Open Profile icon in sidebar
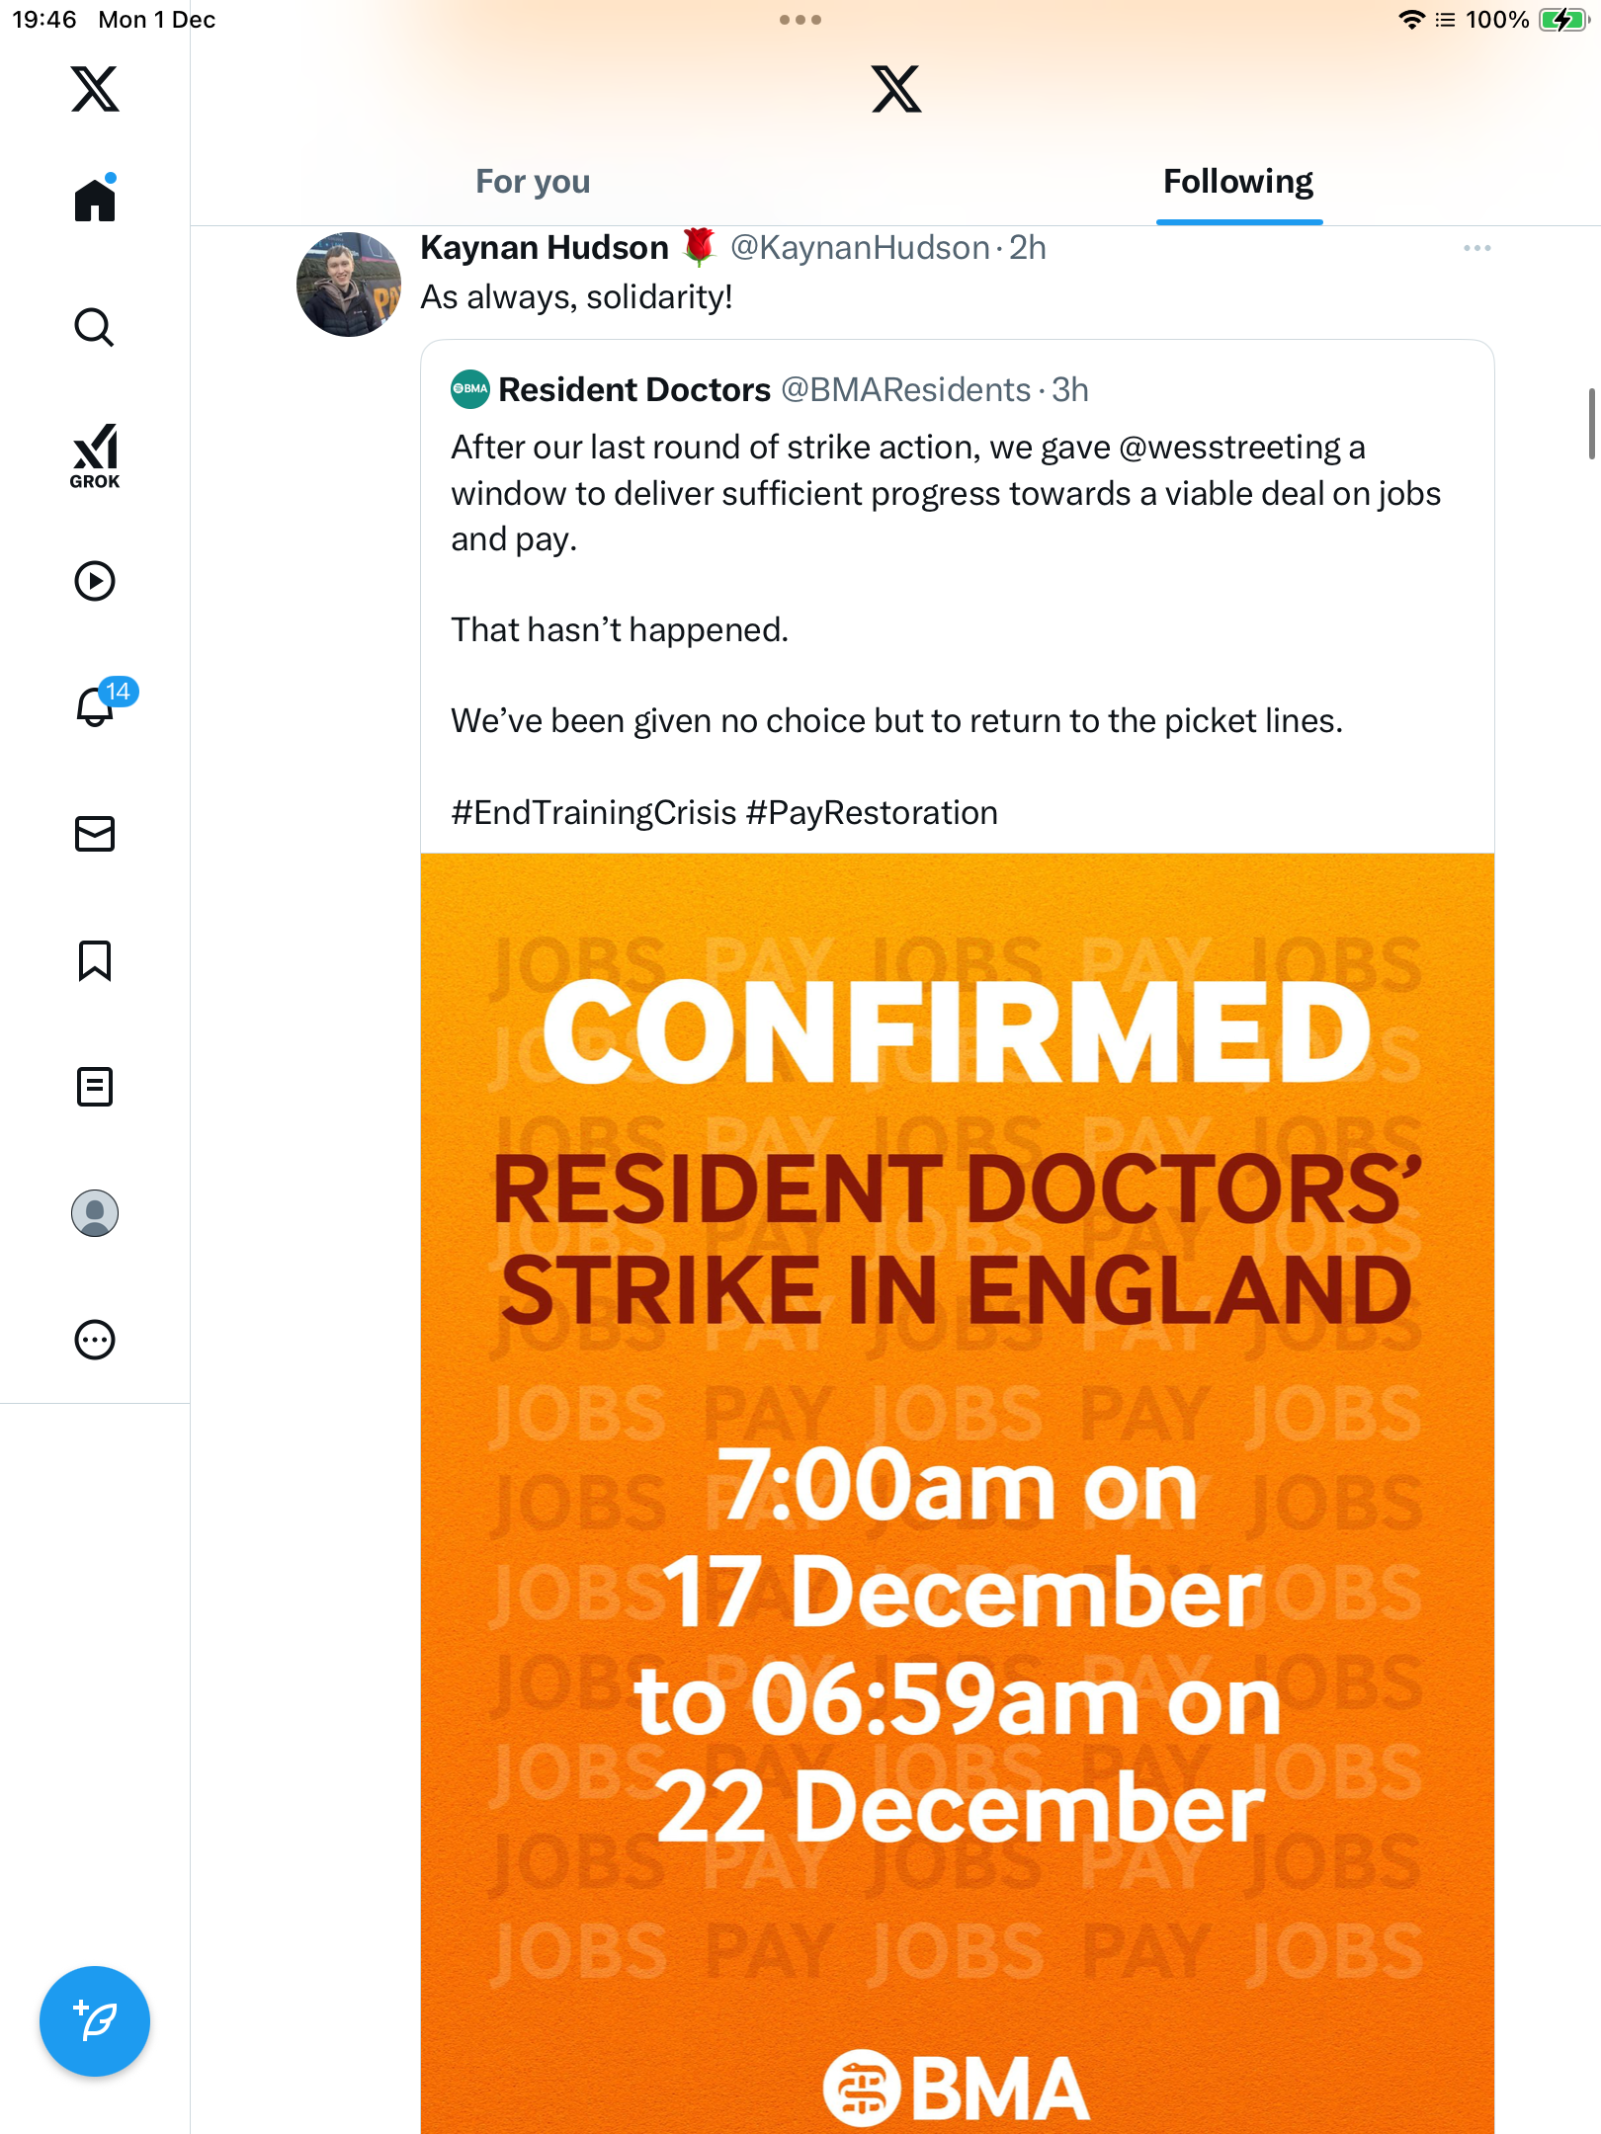 pyautogui.click(x=95, y=1213)
